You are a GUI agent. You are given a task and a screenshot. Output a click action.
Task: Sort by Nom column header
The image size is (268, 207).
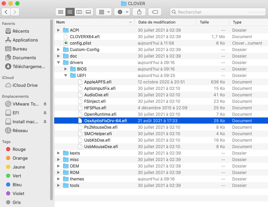coord(94,22)
